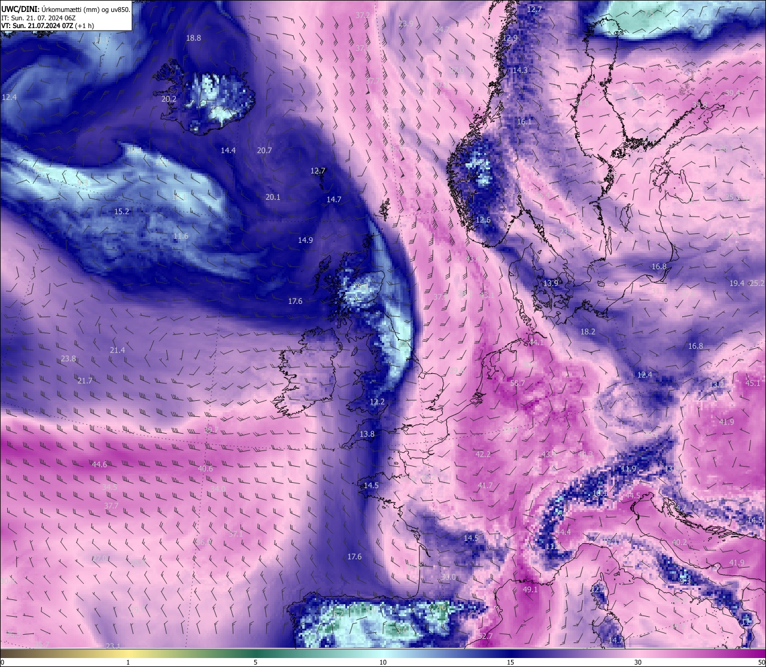This screenshot has width=766, height=667.
Task: Click the 30.0 value near the Pyrenees
Action: pyautogui.click(x=448, y=577)
